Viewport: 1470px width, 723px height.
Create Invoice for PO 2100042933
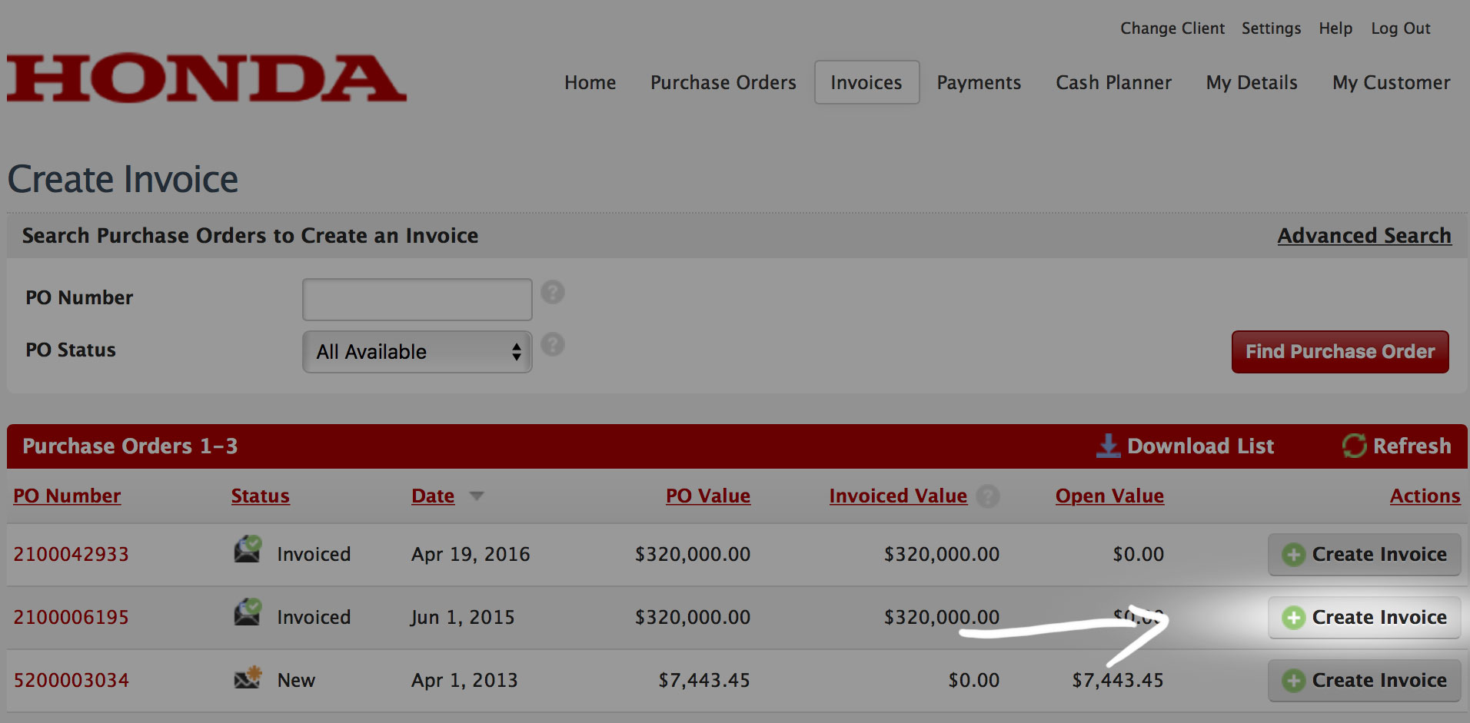click(x=1364, y=554)
